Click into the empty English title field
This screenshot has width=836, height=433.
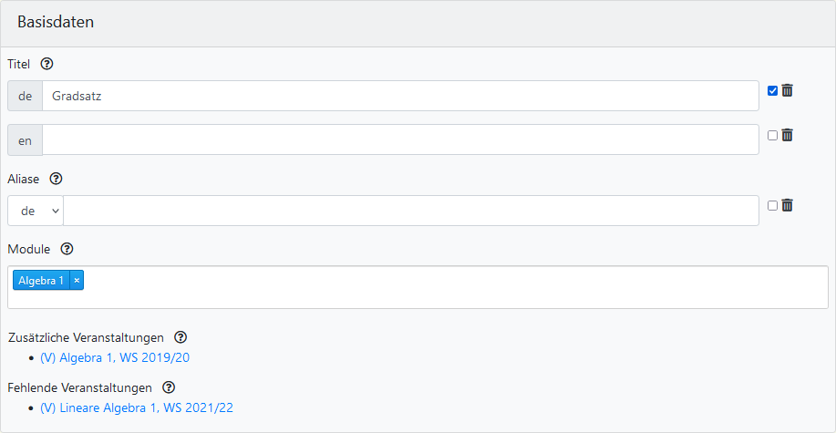(399, 140)
